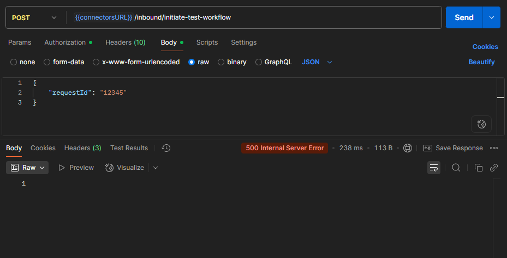The image size is (507, 258).
Task: Open the three-dot more options menu
Action: (494, 148)
